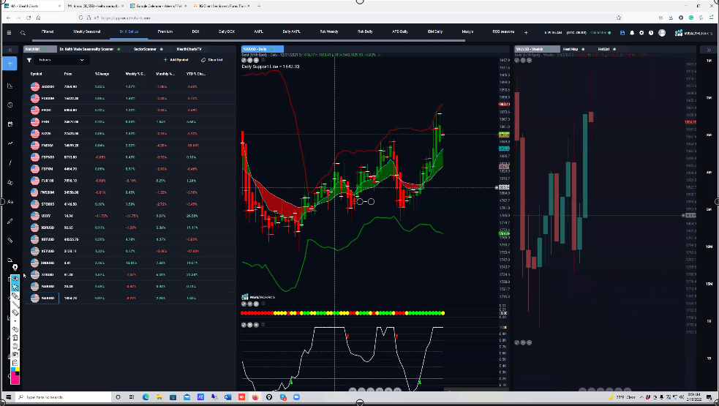Select the Dr. Keith Wade Seasonality Scanner tab
Image resolution: width=719 pixels, height=406 pixels.
pyautogui.click(x=86, y=49)
